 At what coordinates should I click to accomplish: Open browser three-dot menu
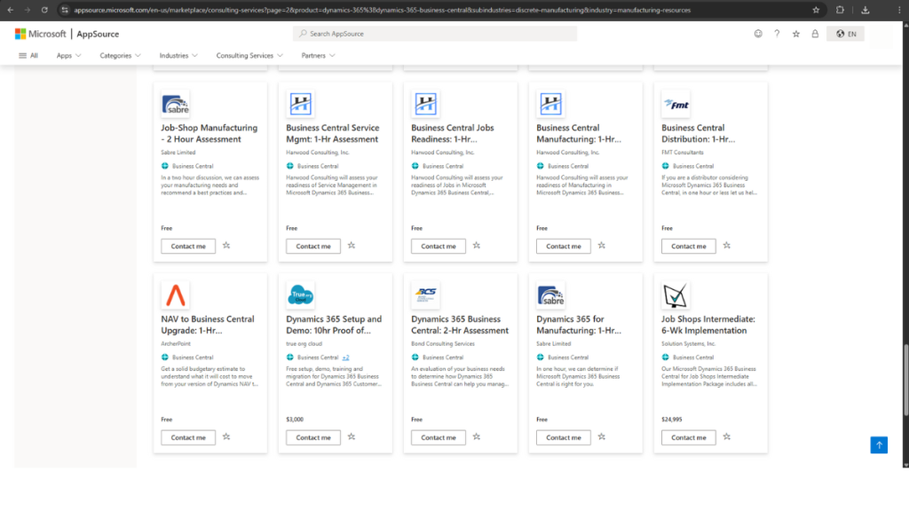(x=899, y=10)
